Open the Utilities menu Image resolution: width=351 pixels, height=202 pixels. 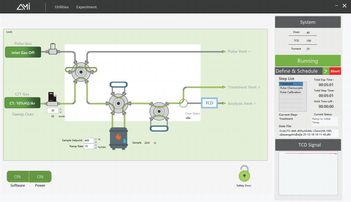pyautogui.click(x=62, y=7)
